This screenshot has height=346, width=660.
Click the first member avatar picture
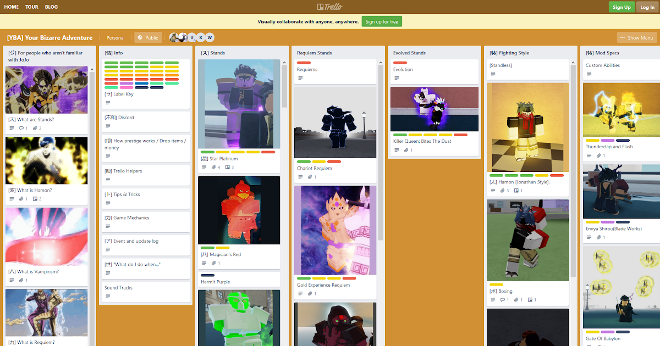point(174,37)
